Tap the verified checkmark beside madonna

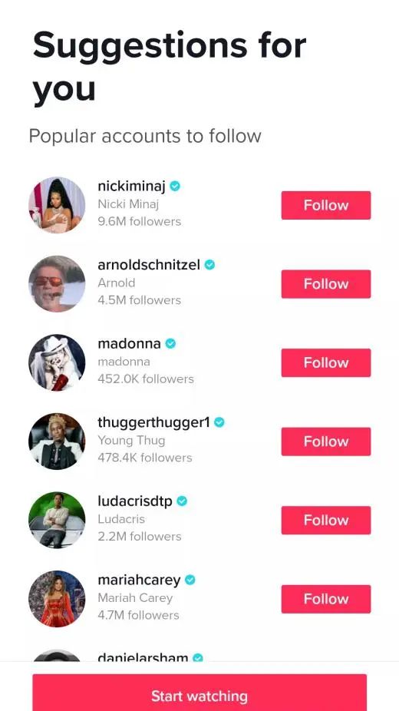pyautogui.click(x=170, y=344)
